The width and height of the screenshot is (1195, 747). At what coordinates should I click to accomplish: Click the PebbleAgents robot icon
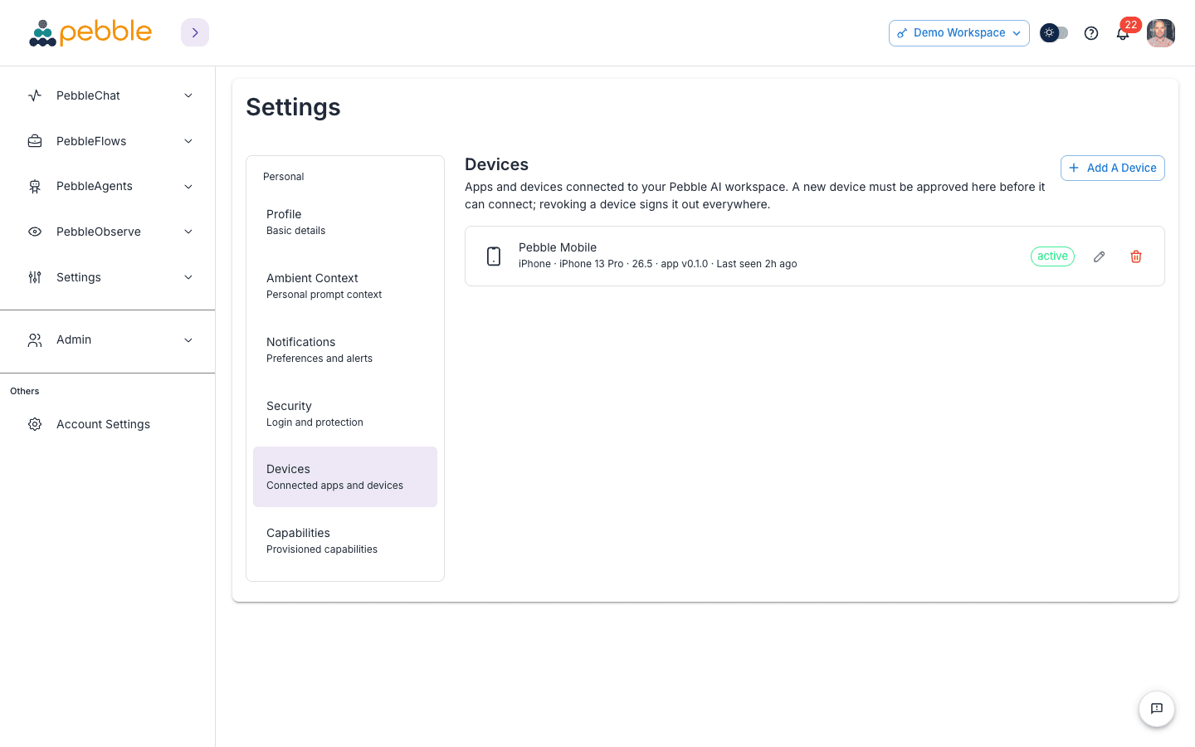pyautogui.click(x=35, y=187)
